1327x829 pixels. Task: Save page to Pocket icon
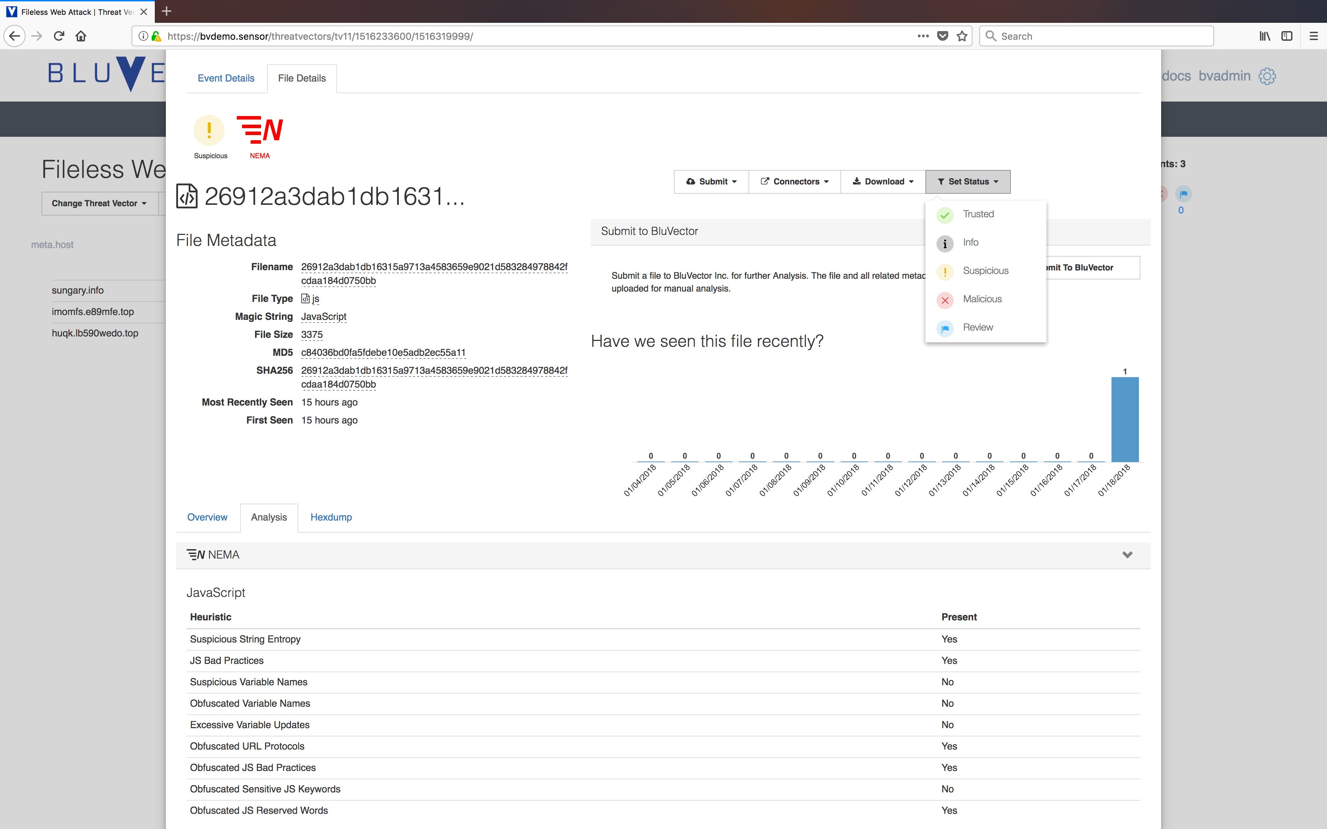pyautogui.click(x=943, y=36)
